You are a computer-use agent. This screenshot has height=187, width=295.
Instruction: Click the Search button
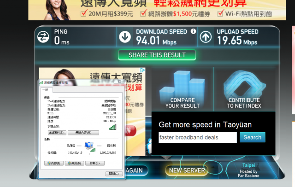coord(253,137)
